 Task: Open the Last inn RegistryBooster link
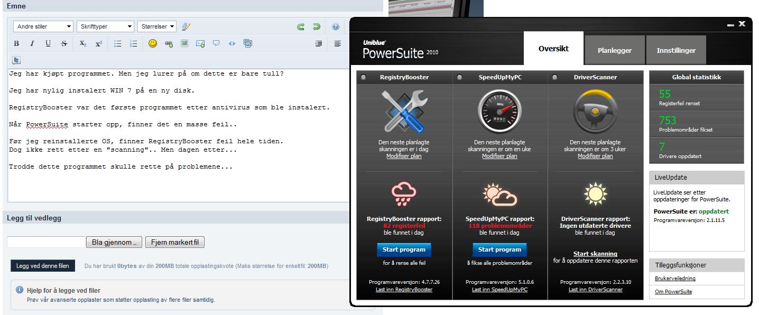tap(404, 290)
